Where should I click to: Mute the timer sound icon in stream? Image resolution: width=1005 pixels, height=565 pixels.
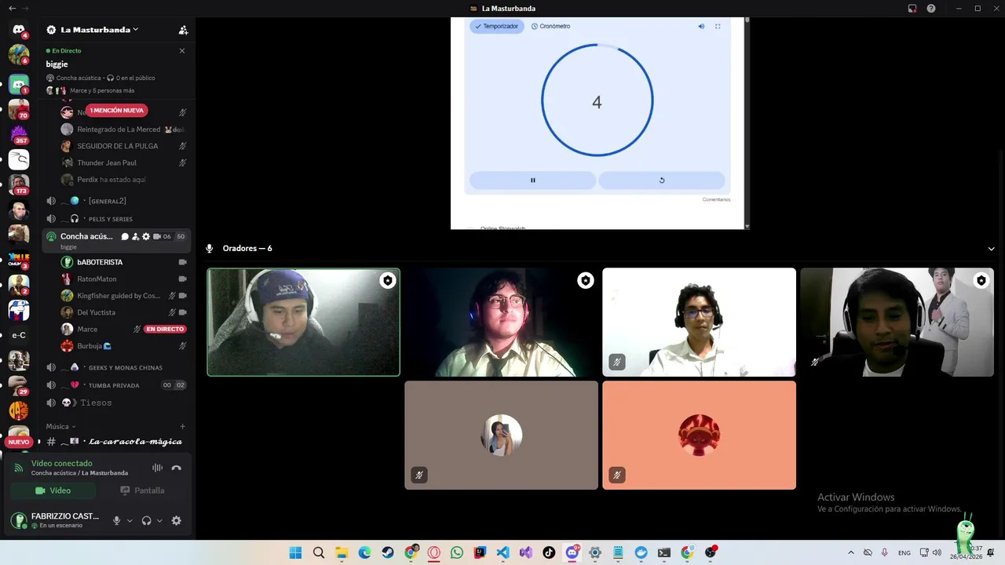701,26
